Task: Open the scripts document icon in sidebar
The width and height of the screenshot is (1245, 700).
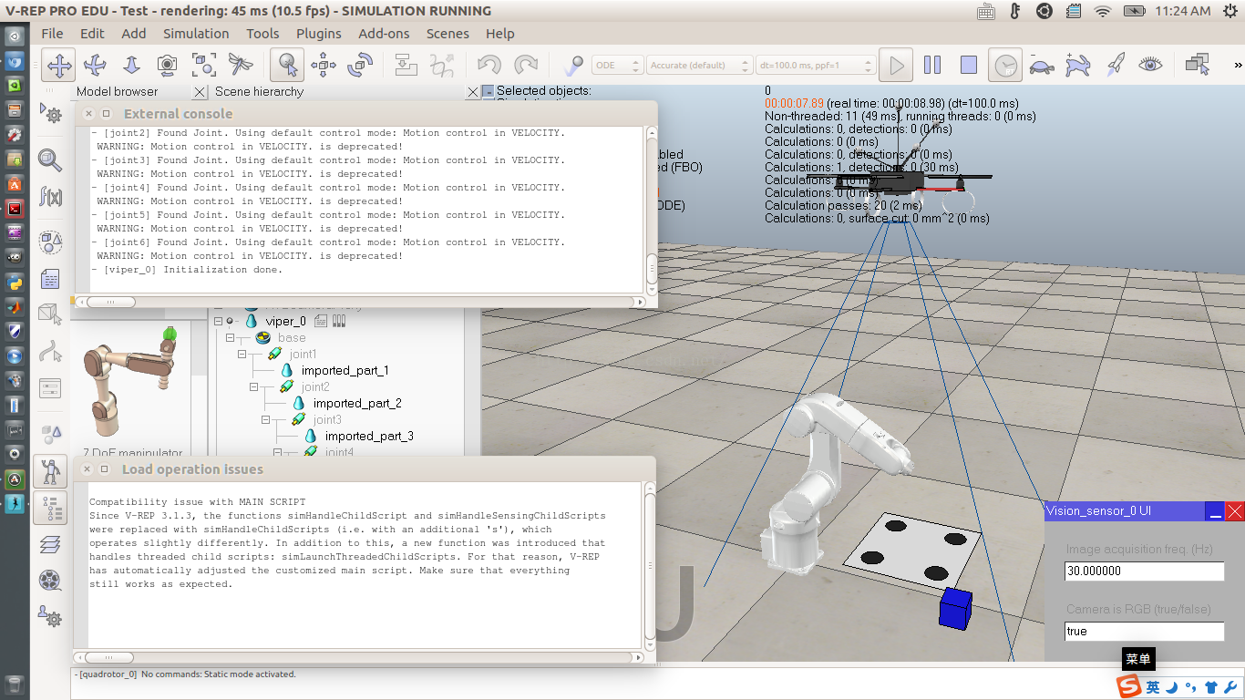Action: point(50,278)
